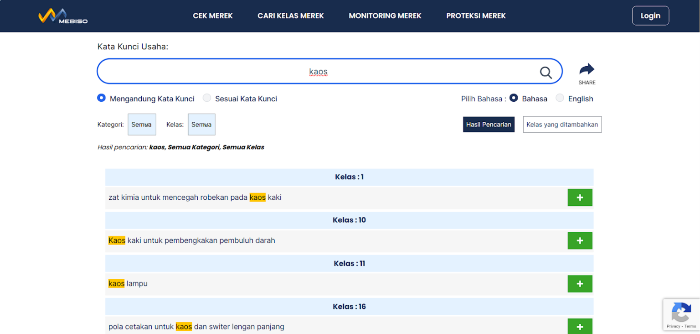The height and width of the screenshot is (334, 700).
Task: Click the reCAPTCHA badge icon
Action: tap(681, 313)
